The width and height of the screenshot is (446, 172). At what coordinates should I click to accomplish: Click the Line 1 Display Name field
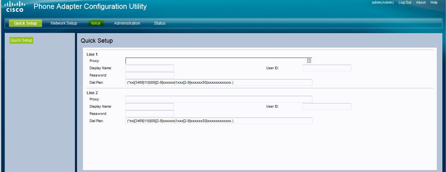pyautogui.click(x=150, y=68)
